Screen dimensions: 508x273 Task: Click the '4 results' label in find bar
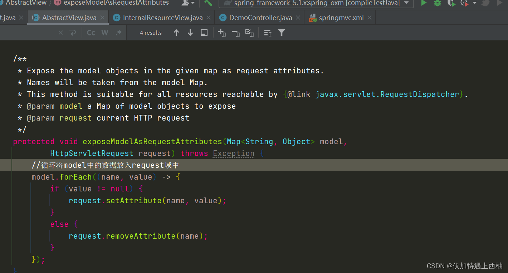pos(151,33)
